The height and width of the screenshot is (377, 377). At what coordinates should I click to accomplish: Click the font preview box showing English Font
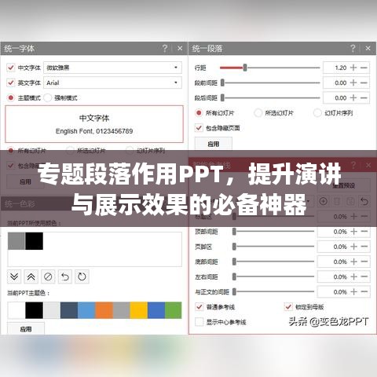pos(94,124)
